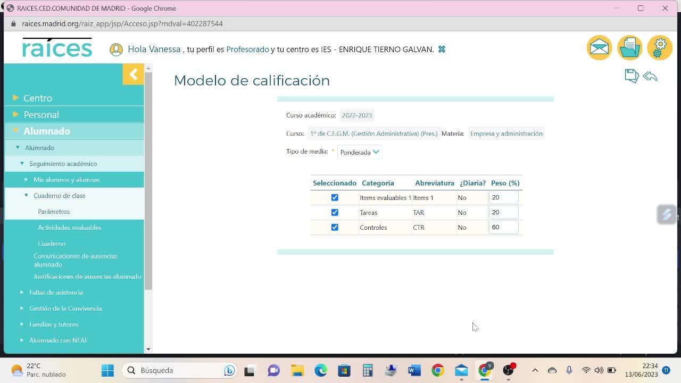This screenshot has height=383, width=681.
Task: Open the chat app on the taskbar
Action: click(273, 370)
